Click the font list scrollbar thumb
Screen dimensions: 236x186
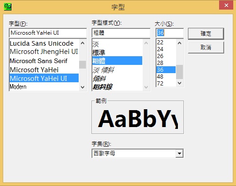coord(82,64)
